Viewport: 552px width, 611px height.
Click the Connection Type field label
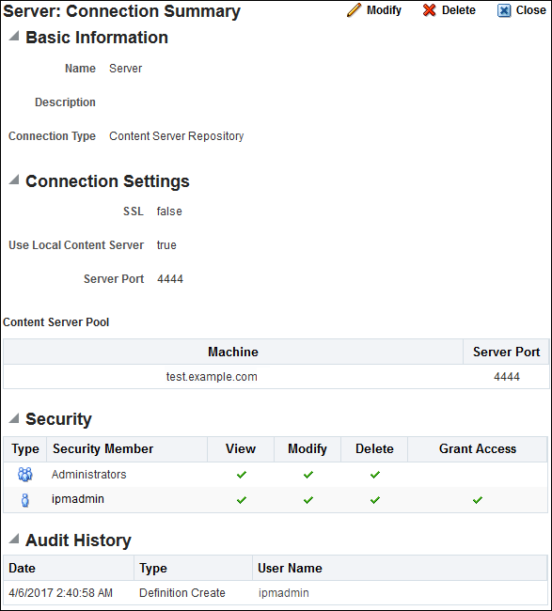pos(52,136)
